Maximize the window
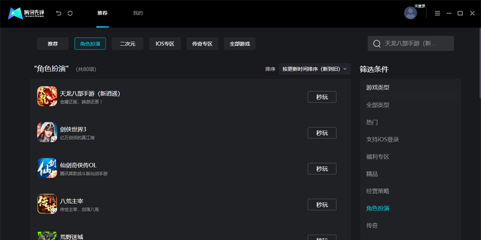Image resolution: width=481 pixels, height=240 pixels. [460, 13]
